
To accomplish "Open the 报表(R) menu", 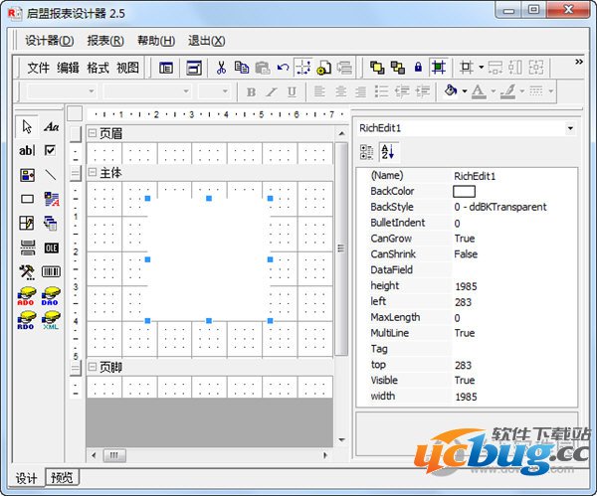I will (104, 41).
